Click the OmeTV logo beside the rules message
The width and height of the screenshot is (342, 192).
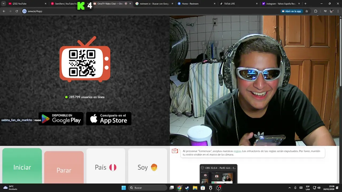tap(175, 151)
